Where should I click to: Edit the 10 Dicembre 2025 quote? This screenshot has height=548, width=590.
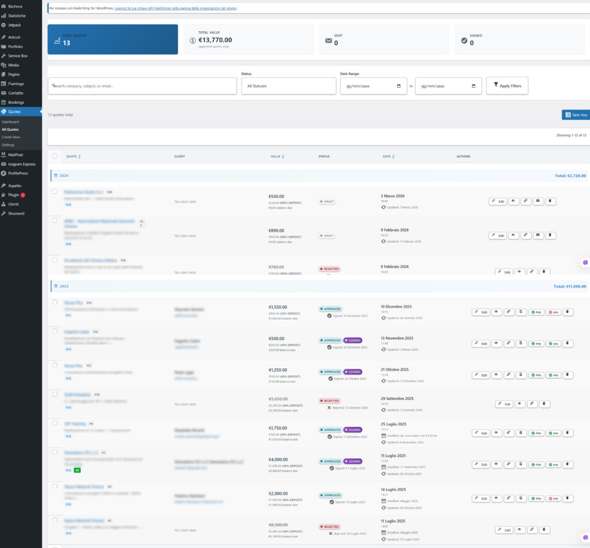tap(481, 312)
